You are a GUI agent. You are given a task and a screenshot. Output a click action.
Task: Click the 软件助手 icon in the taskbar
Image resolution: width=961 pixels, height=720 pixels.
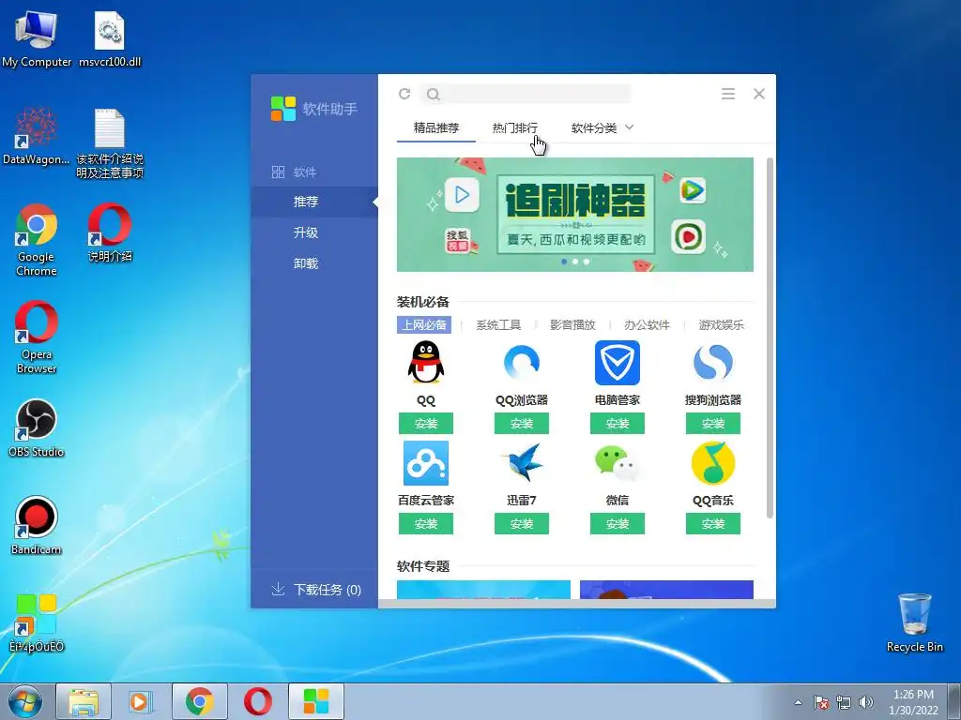[316, 701]
